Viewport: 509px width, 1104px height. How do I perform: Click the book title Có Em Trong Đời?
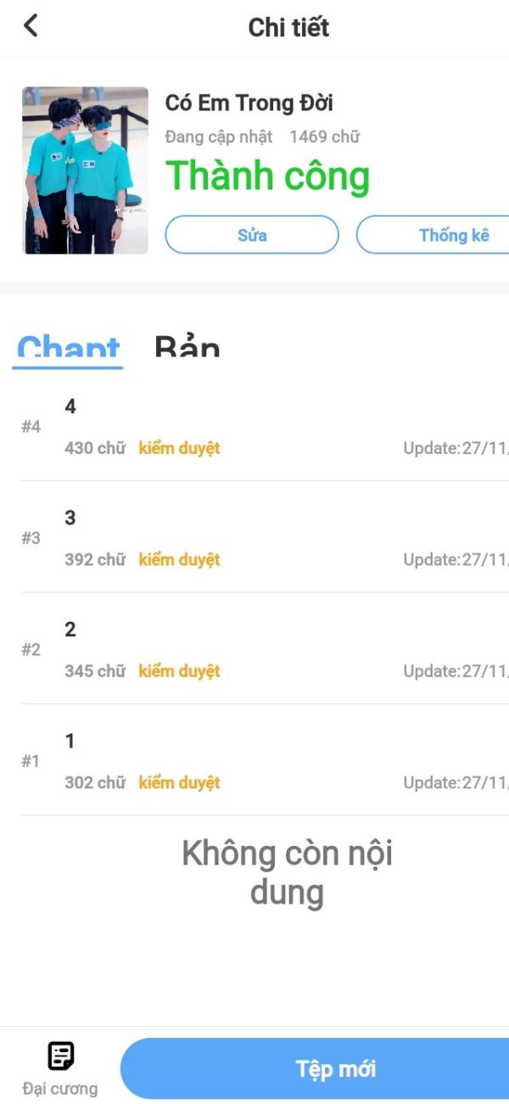(249, 103)
